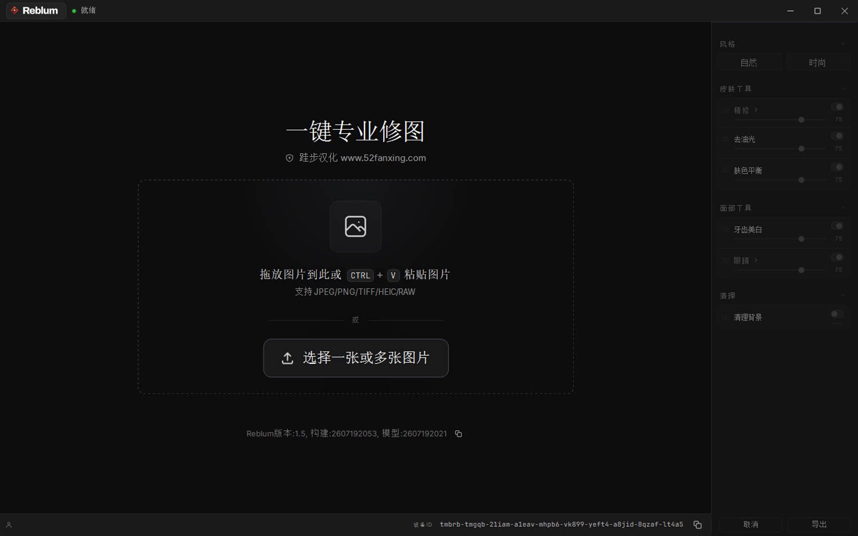Click the CTRL key hint

(360, 275)
